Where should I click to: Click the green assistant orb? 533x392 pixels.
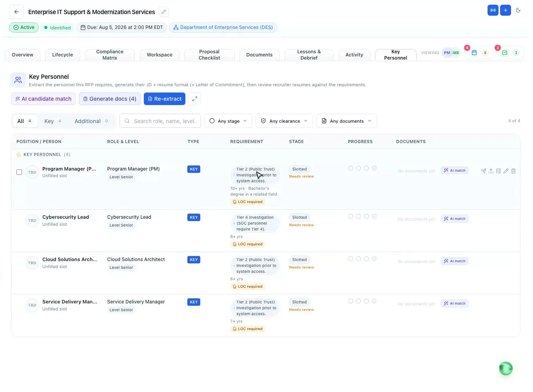point(506,368)
